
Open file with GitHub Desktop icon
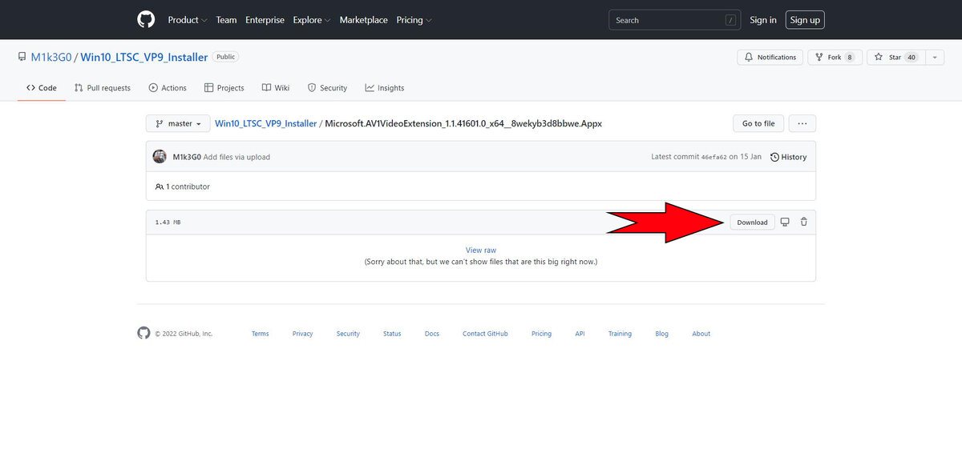[x=785, y=222]
